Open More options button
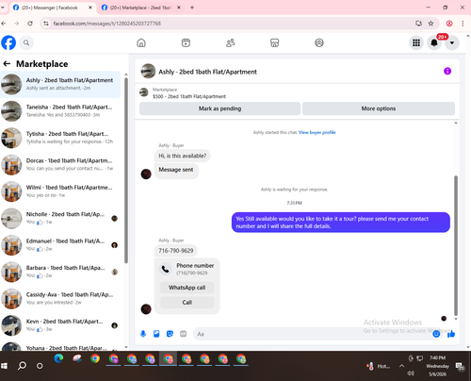 point(379,108)
